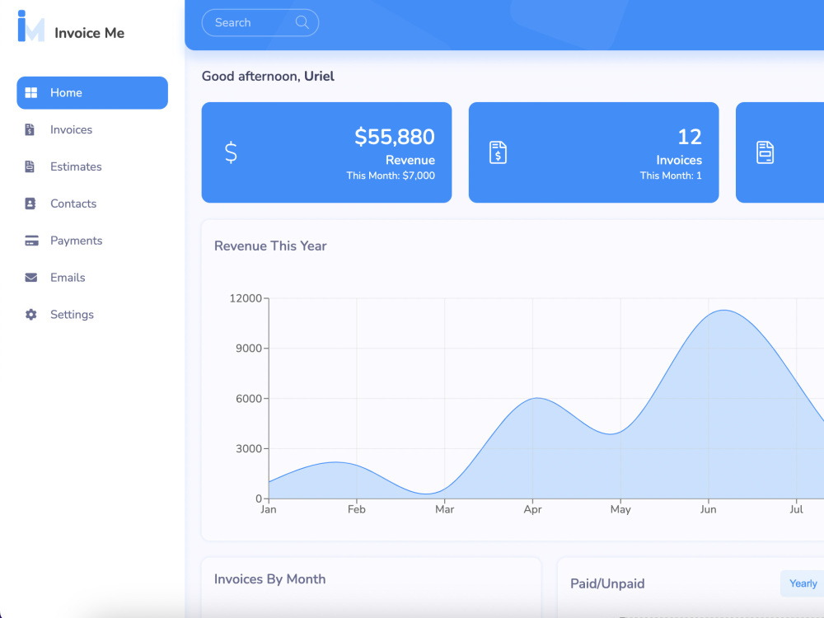Open the Home menu item

(x=92, y=92)
